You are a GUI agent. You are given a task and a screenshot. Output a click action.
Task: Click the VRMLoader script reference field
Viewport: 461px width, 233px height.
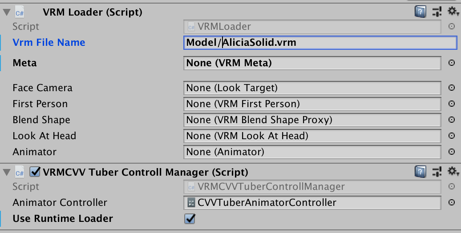click(x=311, y=27)
